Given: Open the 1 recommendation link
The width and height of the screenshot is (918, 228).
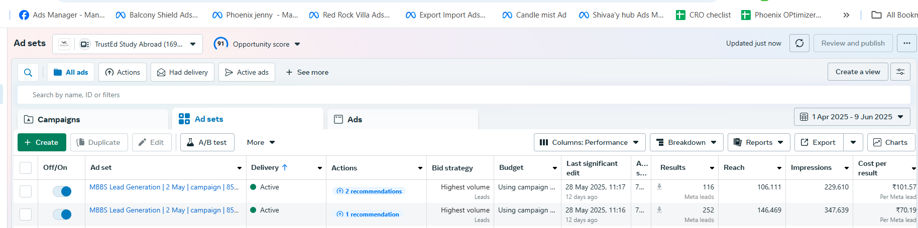Looking at the screenshot, I should pos(368,214).
